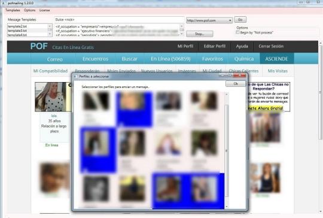Open Mi Perfil link

(x=185, y=46)
